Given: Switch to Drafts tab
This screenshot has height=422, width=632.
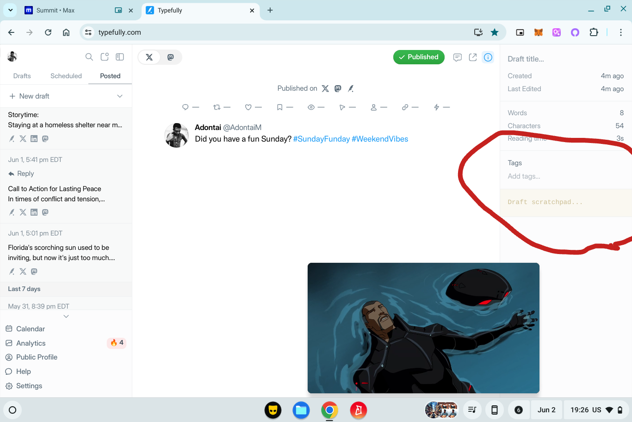Looking at the screenshot, I should [22, 76].
